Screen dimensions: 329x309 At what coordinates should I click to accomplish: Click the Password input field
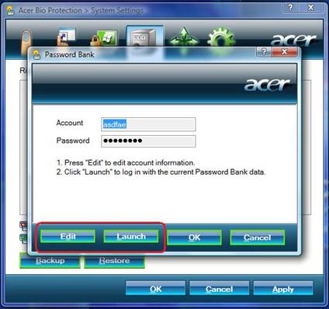(x=148, y=141)
